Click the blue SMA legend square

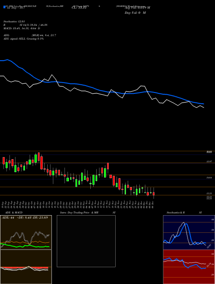[4, 7]
